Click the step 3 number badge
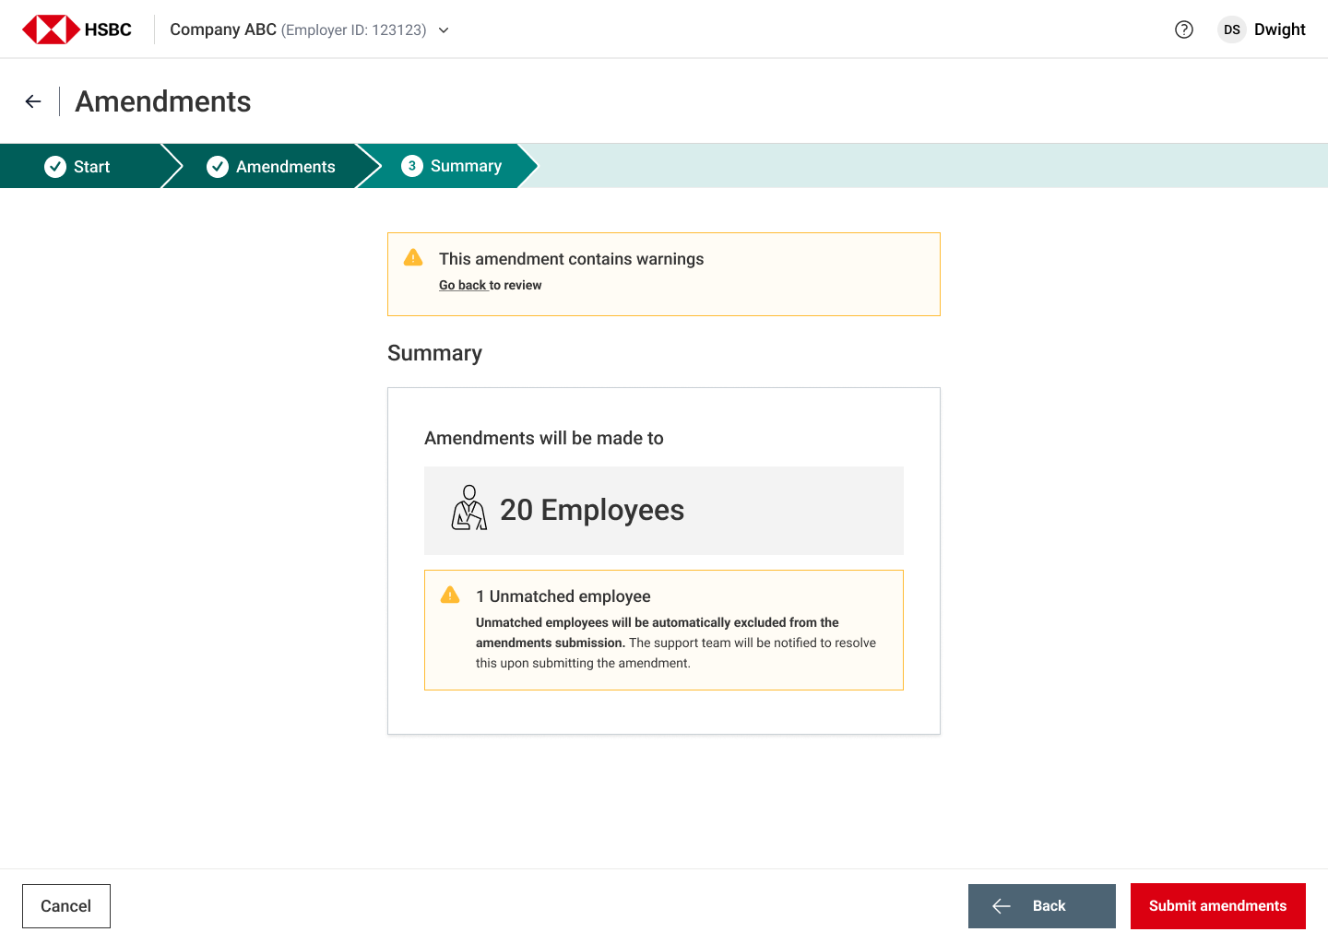Image resolution: width=1328 pixels, height=944 pixels. (412, 166)
